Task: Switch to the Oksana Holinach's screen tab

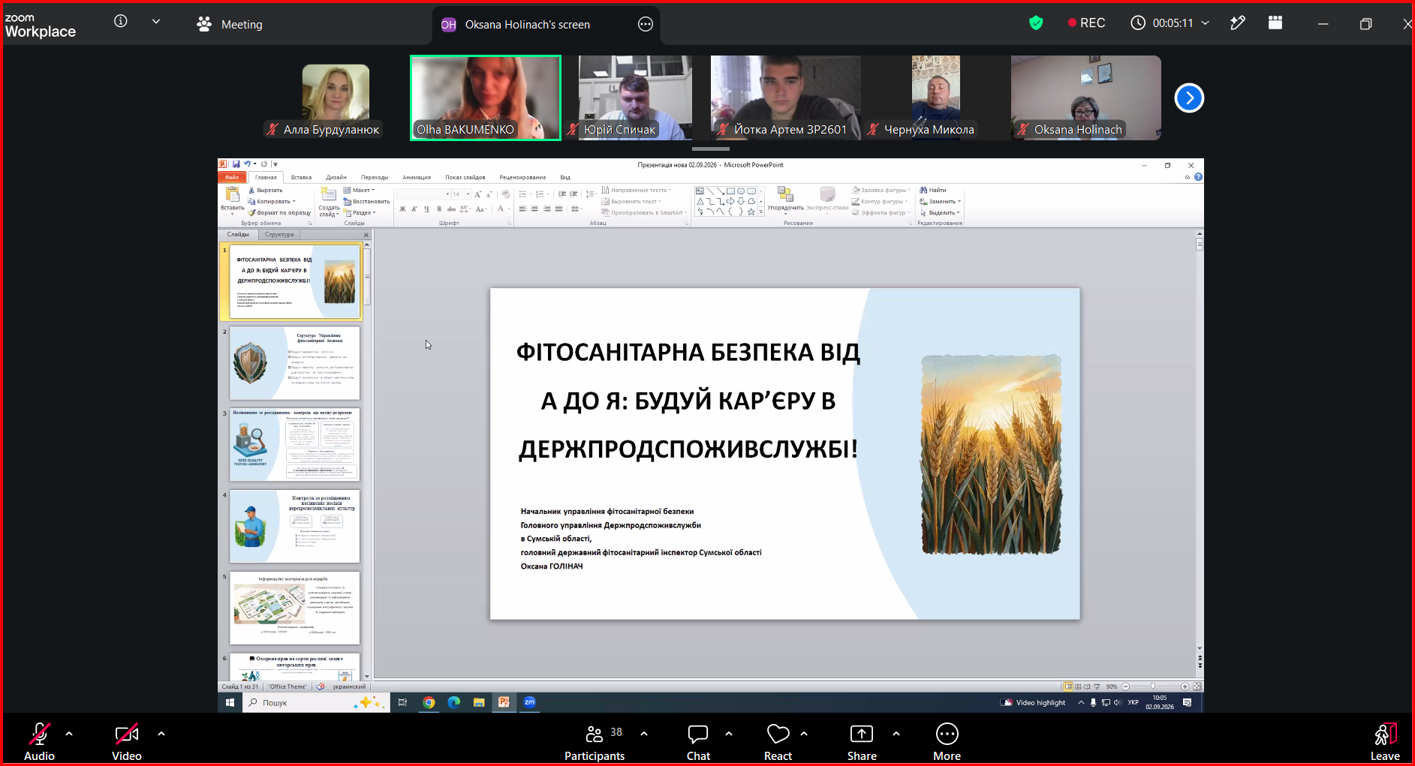Action: tap(527, 25)
